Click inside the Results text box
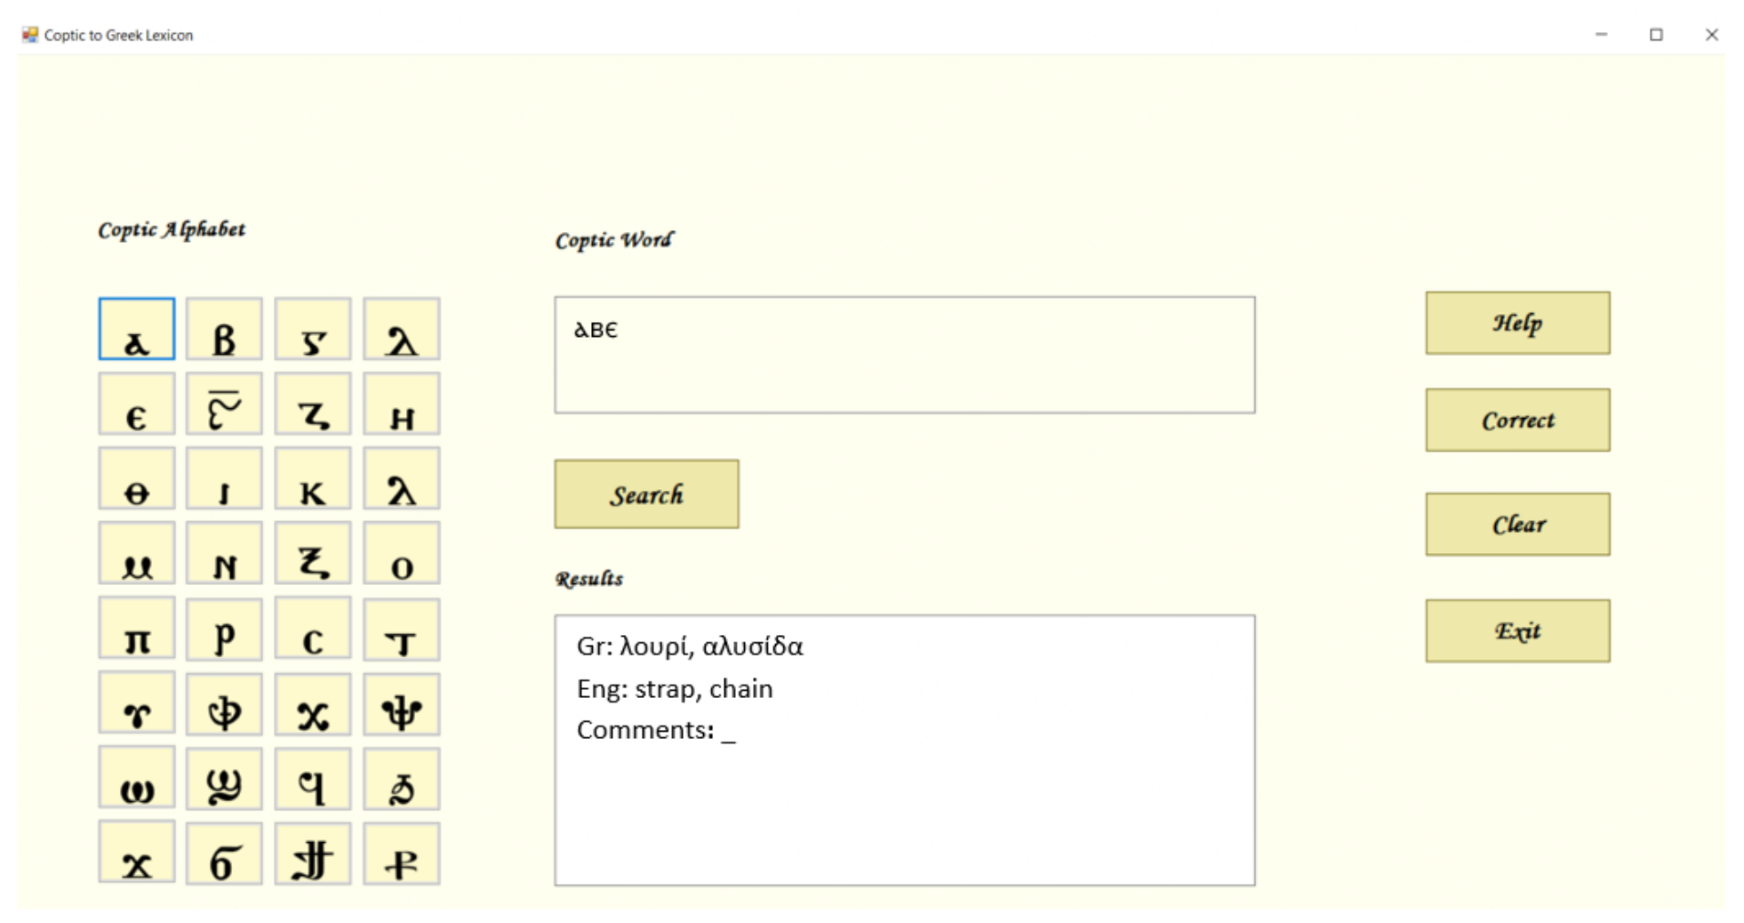Image resolution: width=1744 pixels, height=923 pixels. pyautogui.click(x=905, y=750)
